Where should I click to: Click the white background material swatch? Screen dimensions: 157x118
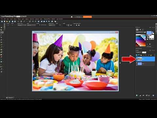(x=152, y=37)
